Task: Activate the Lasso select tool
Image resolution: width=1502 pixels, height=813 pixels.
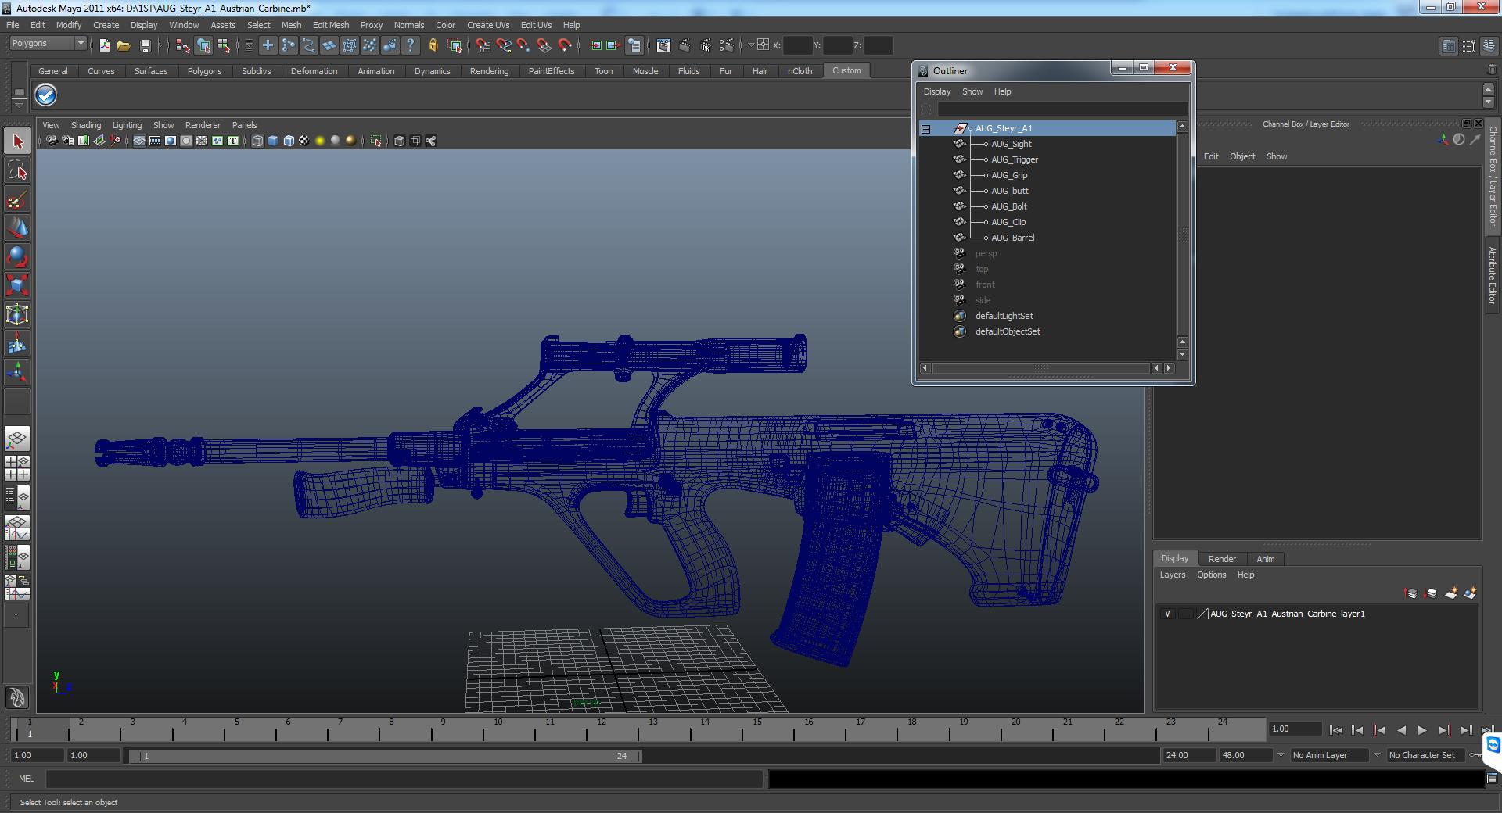Action: click(17, 170)
